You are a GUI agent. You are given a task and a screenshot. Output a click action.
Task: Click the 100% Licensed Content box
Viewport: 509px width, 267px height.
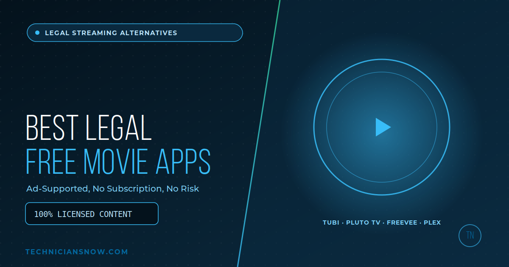(x=92, y=214)
